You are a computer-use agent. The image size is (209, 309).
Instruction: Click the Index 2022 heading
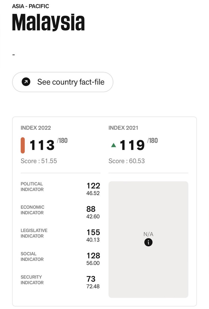(36, 128)
